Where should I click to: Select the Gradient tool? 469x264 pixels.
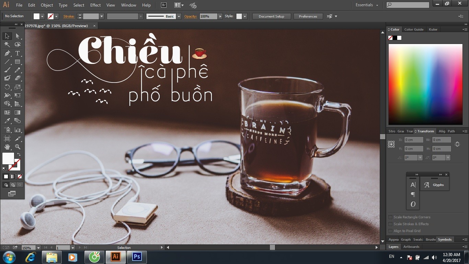click(18, 112)
